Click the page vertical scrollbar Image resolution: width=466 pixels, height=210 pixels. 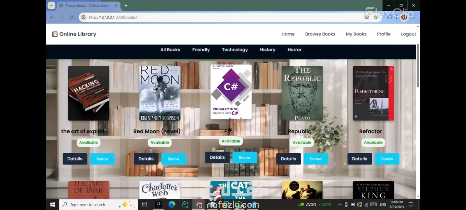418,65
